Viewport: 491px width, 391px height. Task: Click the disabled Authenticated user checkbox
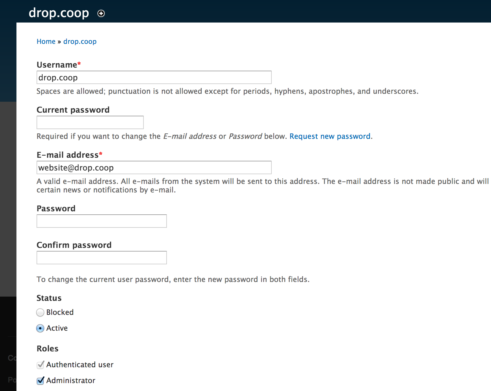[x=40, y=365]
